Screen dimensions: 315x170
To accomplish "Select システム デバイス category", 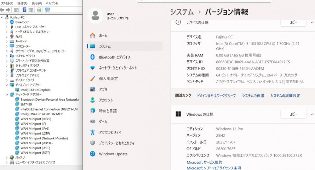I will point(25,56).
